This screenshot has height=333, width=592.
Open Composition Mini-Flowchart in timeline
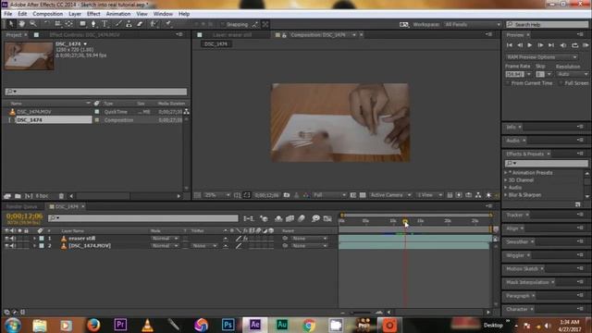(249, 218)
